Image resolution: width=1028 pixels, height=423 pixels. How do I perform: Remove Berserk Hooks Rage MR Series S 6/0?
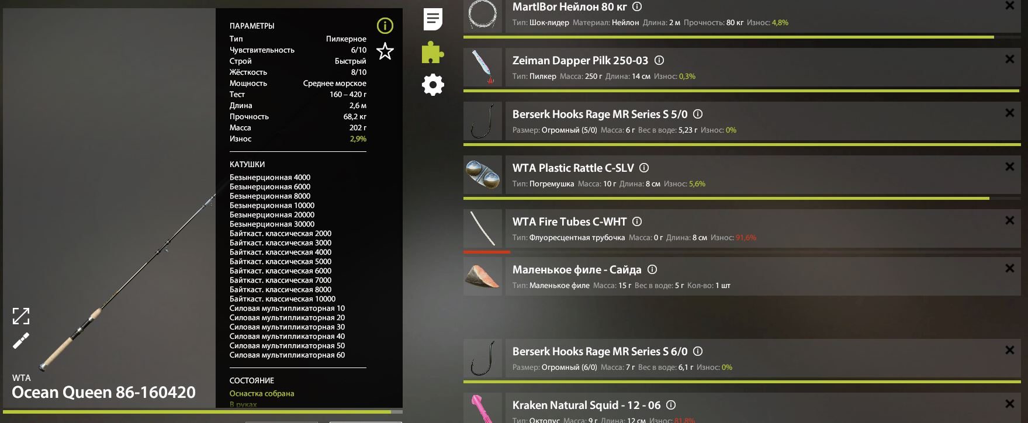pyautogui.click(x=1009, y=350)
